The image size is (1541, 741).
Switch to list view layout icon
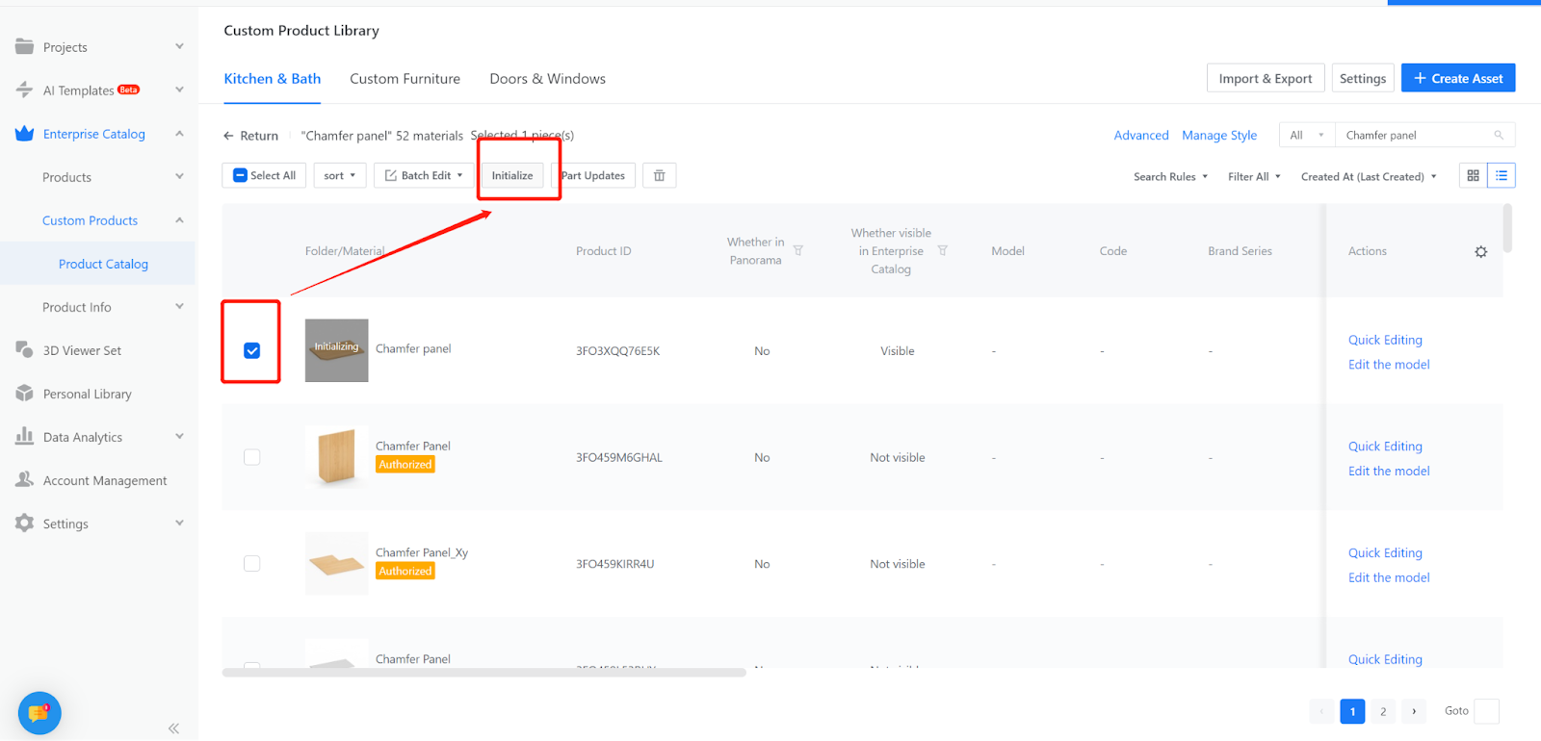(x=1502, y=175)
